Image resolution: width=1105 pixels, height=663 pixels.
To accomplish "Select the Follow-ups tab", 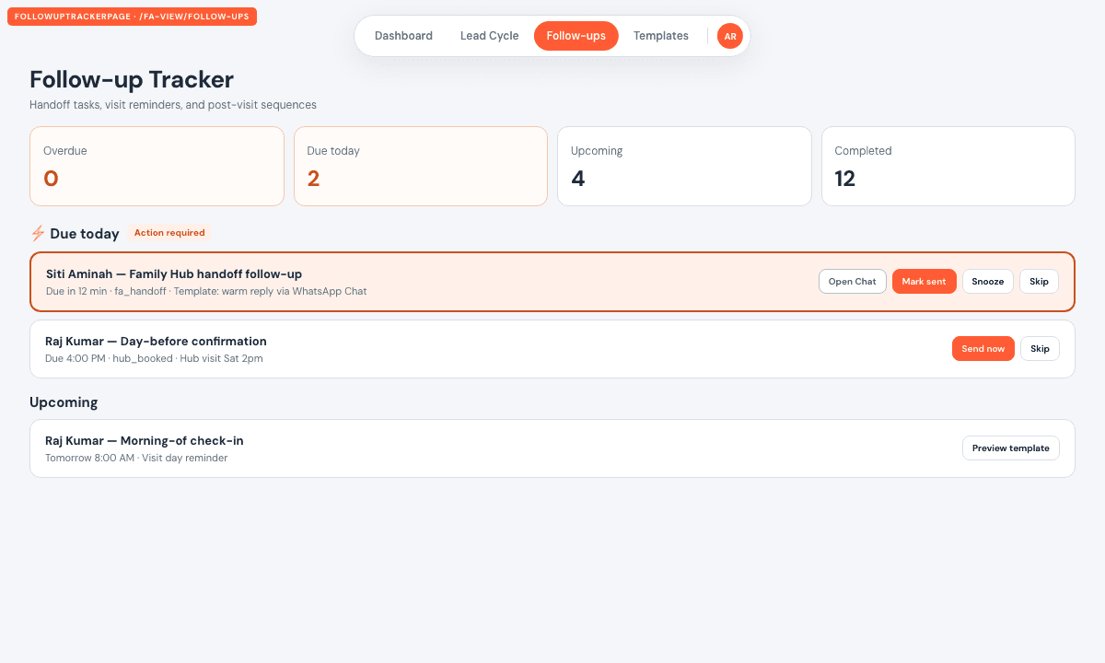I will (576, 36).
